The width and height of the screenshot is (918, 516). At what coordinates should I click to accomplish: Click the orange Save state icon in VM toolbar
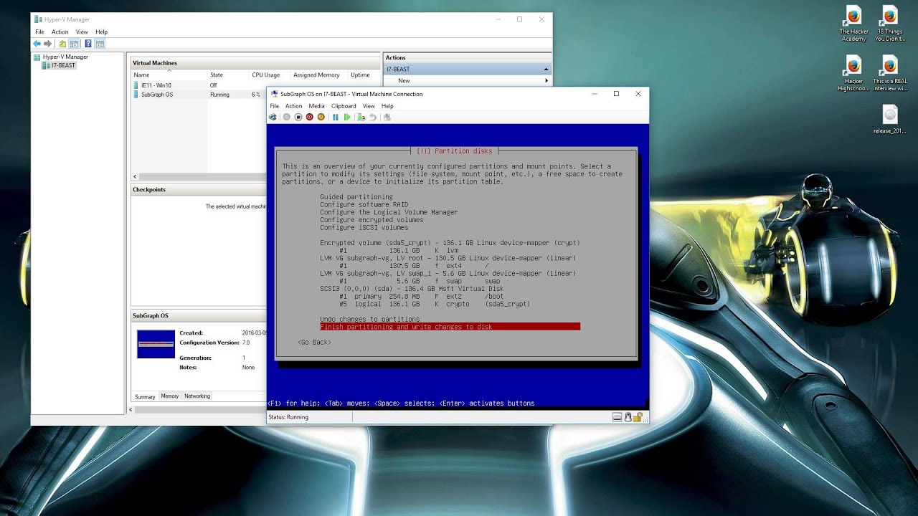[321, 117]
